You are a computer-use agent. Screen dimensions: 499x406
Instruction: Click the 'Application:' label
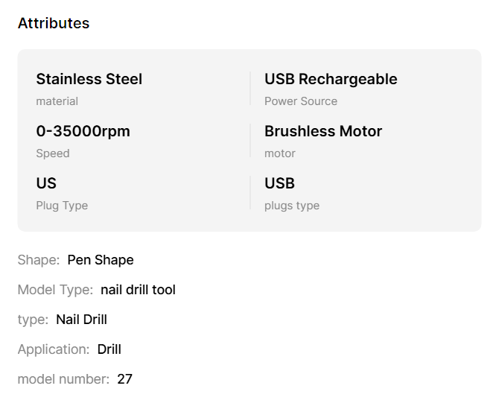pos(53,349)
